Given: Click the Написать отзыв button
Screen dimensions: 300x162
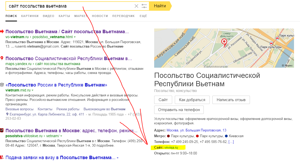Looking at the screenshot, I should coord(231,100).
